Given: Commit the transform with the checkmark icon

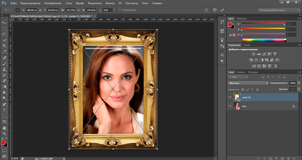Looking at the screenshot, I should point(222,10).
